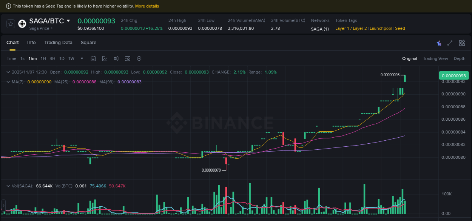Viewport: 472px width, 221px height.
Task: Open chart settings hexagon icon
Action: (x=139, y=58)
